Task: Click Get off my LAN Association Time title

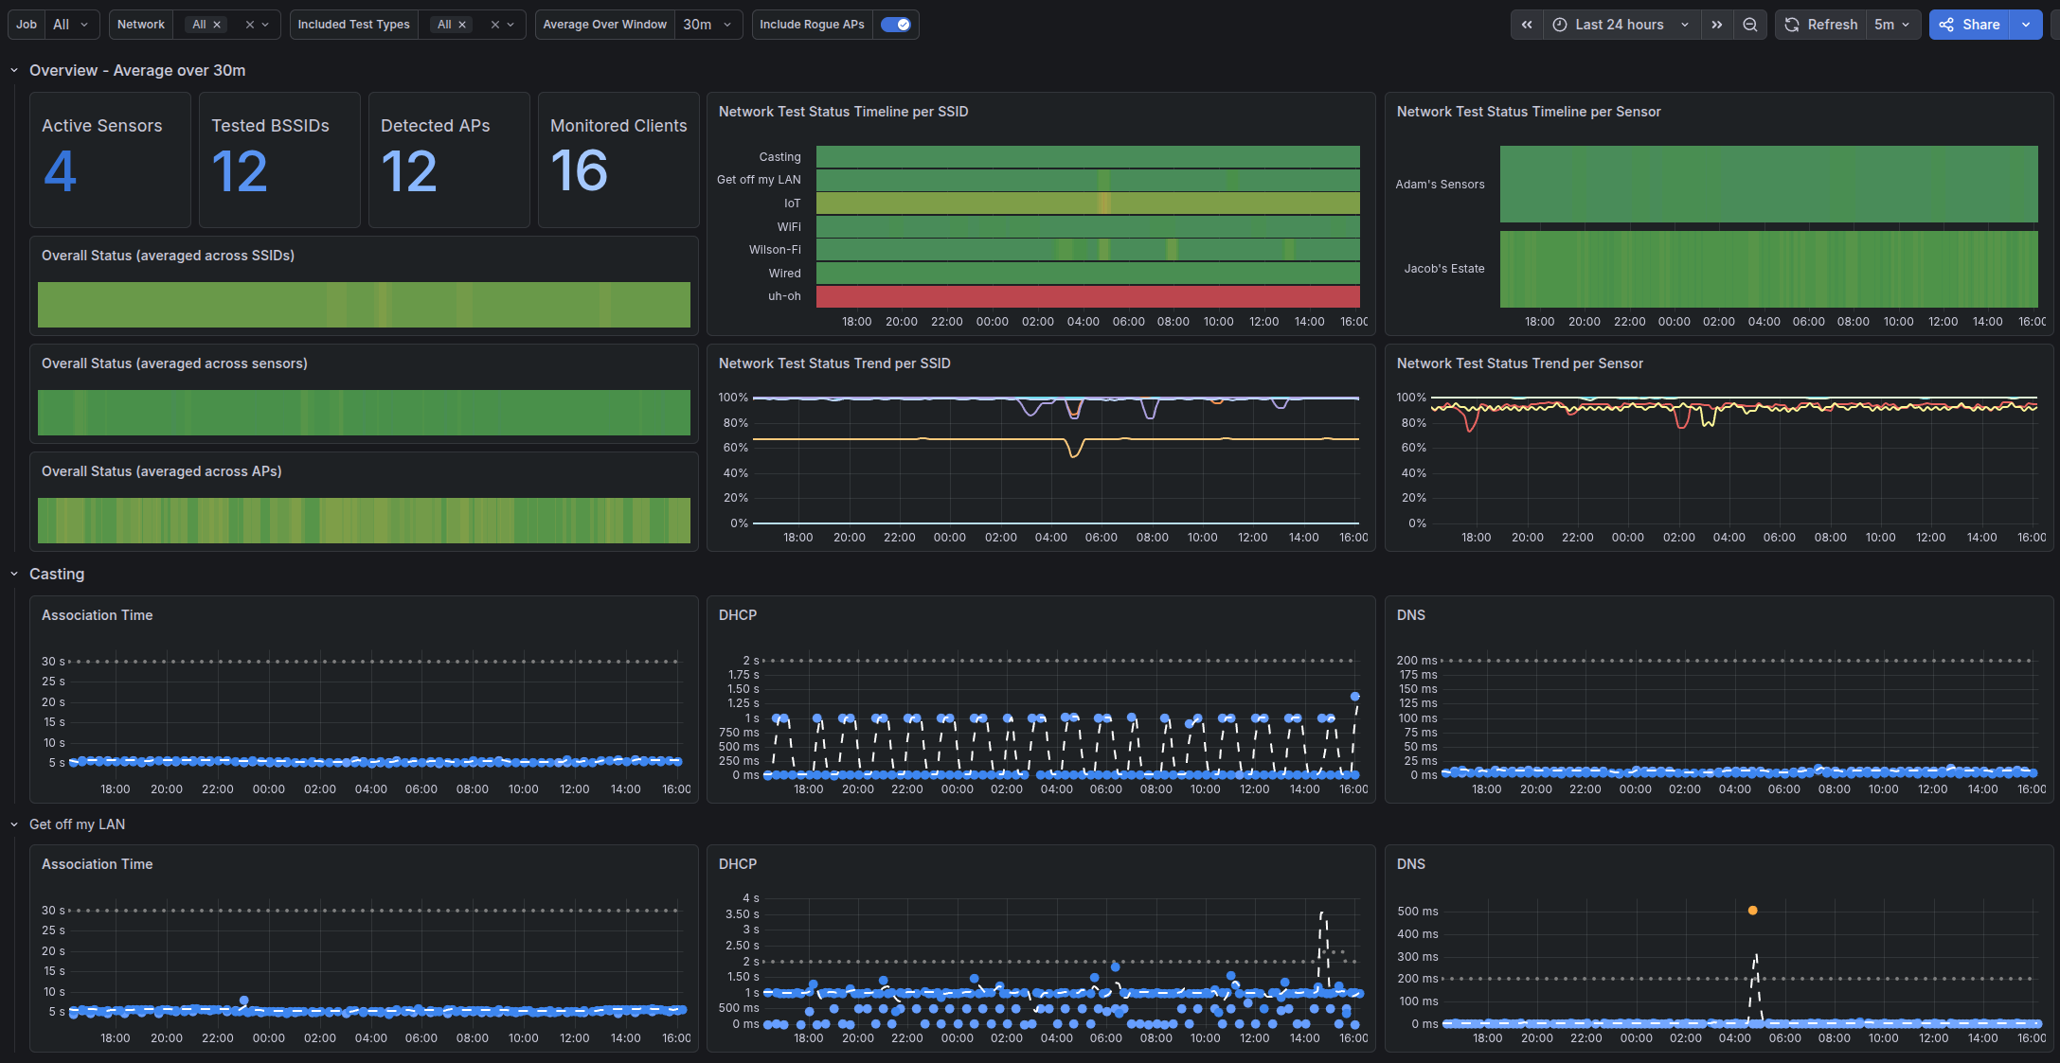Action: [x=97, y=864]
